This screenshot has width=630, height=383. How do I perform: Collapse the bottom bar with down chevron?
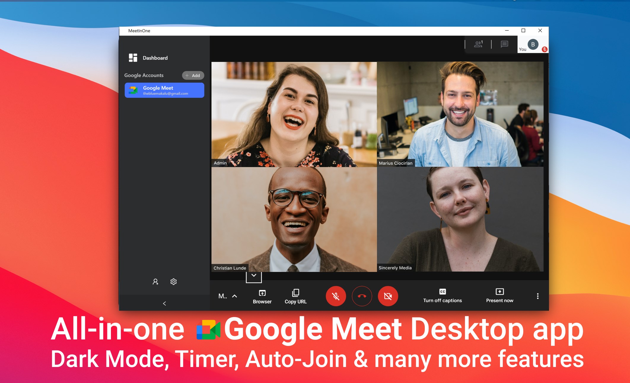254,276
